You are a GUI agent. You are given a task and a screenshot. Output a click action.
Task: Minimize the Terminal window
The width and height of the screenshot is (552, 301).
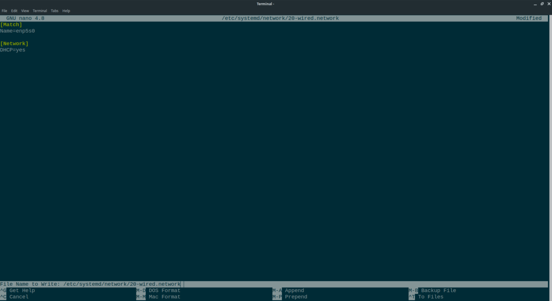pyautogui.click(x=535, y=4)
